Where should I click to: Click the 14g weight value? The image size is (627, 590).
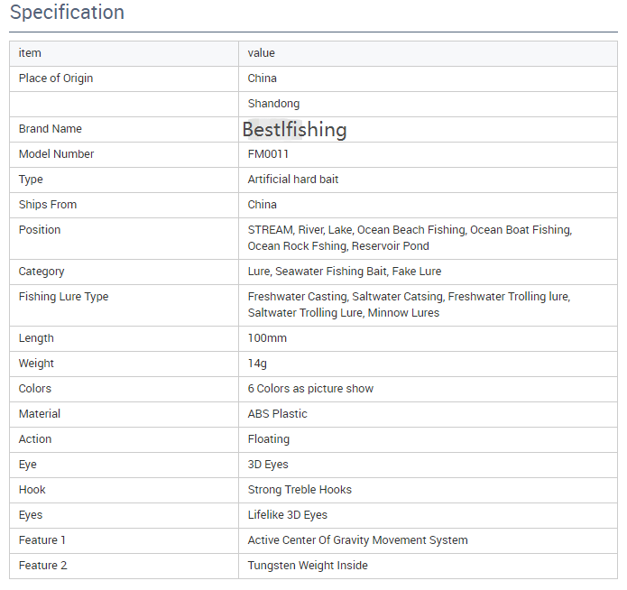click(x=257, y=364)
